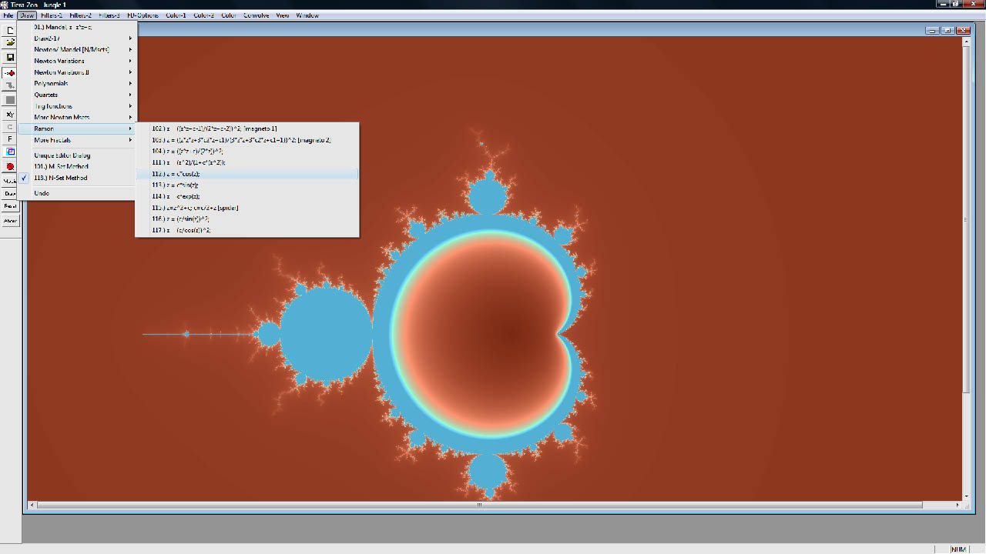Select formula 103 magneto 2
The height and width of the screenshot is (554, 986).
pos(246,140)
